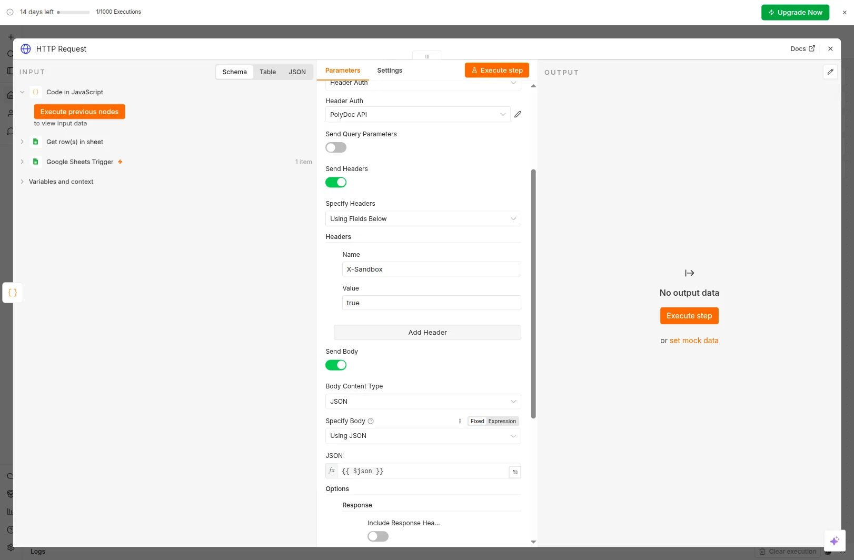Toggle Send Query Parameters switch
The width and height of the screenshot is (854, 560).
(336, 147)
